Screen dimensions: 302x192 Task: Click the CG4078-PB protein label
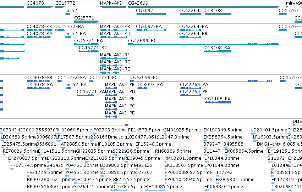tap(40, 78)
